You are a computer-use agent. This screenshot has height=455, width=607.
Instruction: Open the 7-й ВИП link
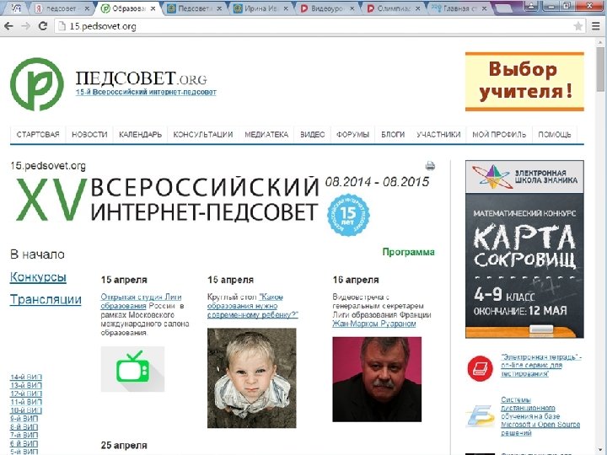click(x=24, y=436)
